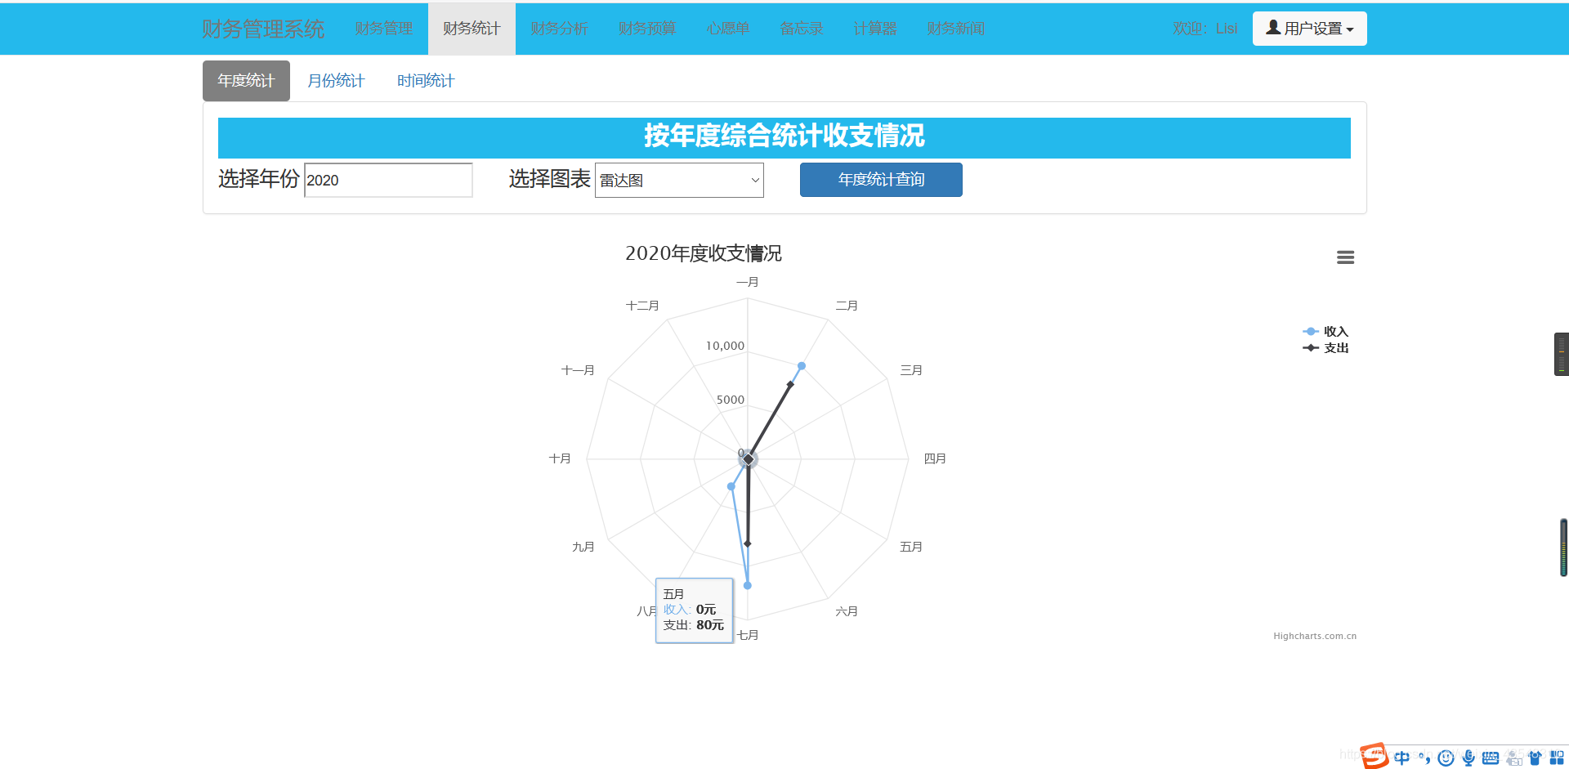Open the Highcharts export hamburger menu

[1346, 257]
